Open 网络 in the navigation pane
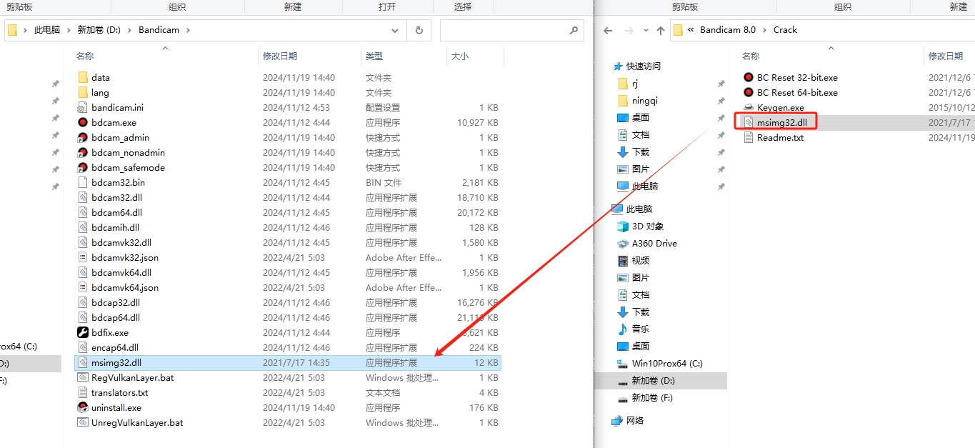The height and width of the screenshot is (448, 975). click(x=628, y=420)
